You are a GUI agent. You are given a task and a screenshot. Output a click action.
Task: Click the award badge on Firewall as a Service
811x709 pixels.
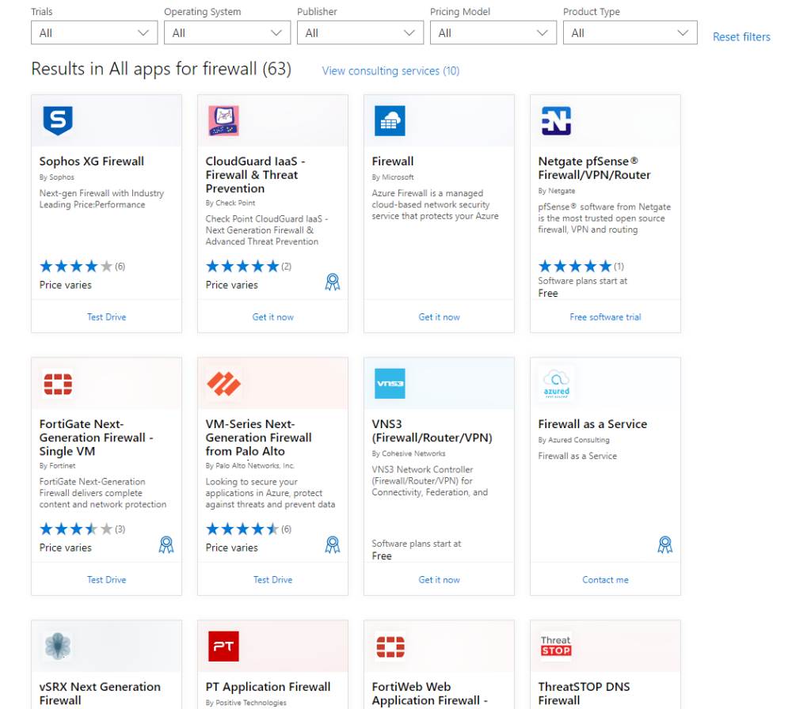[665, 544]
